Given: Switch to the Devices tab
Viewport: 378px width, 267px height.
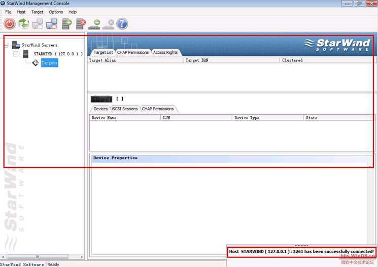Looking at the screenshot, I should coord(100,109).
